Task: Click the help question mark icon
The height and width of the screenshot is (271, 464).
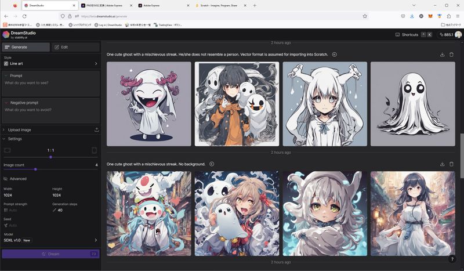Action: pyautogui.click(x=452, y=259)
